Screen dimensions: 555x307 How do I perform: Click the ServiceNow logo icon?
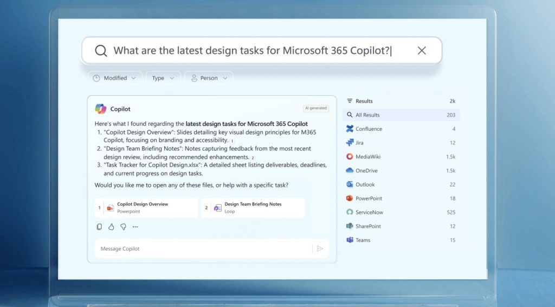click(x=350, y=212)
